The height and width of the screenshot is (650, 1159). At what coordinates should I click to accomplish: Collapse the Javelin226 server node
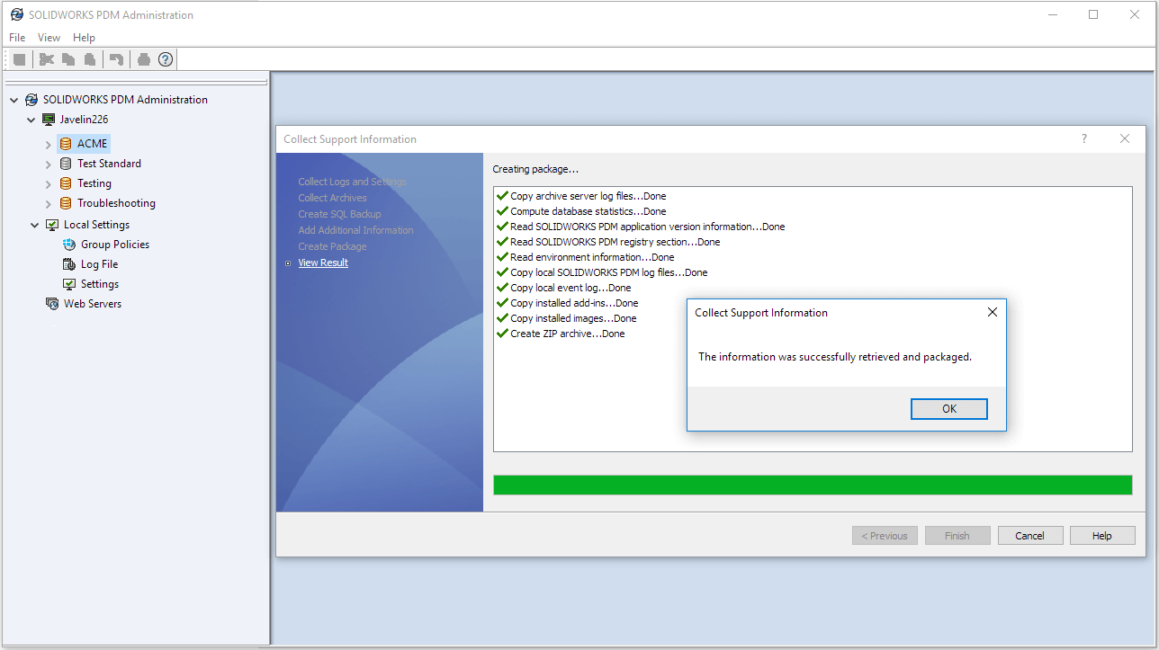pyautogui.click(x=31, y=120)
